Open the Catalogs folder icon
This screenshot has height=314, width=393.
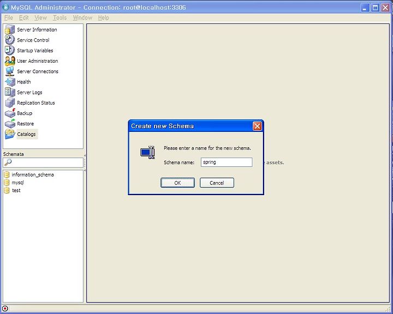coord(10,134)
